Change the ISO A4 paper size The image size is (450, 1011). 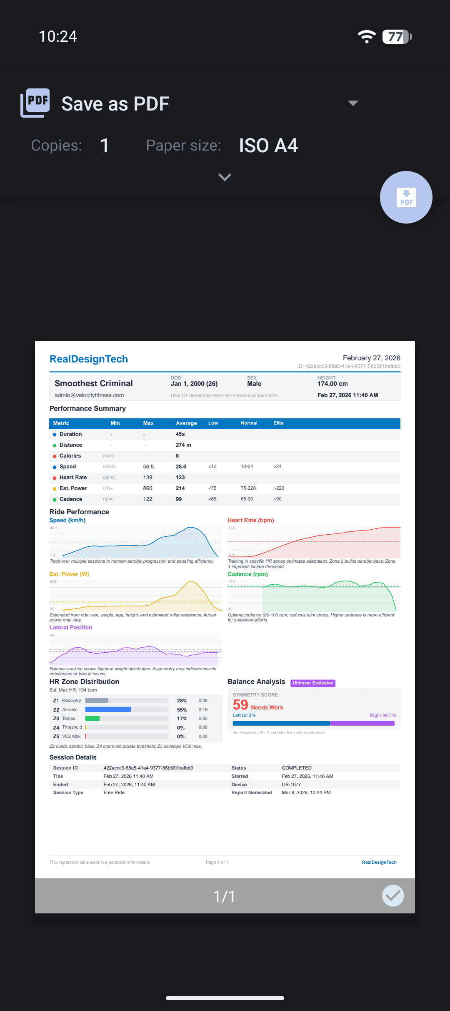[268, 146]
